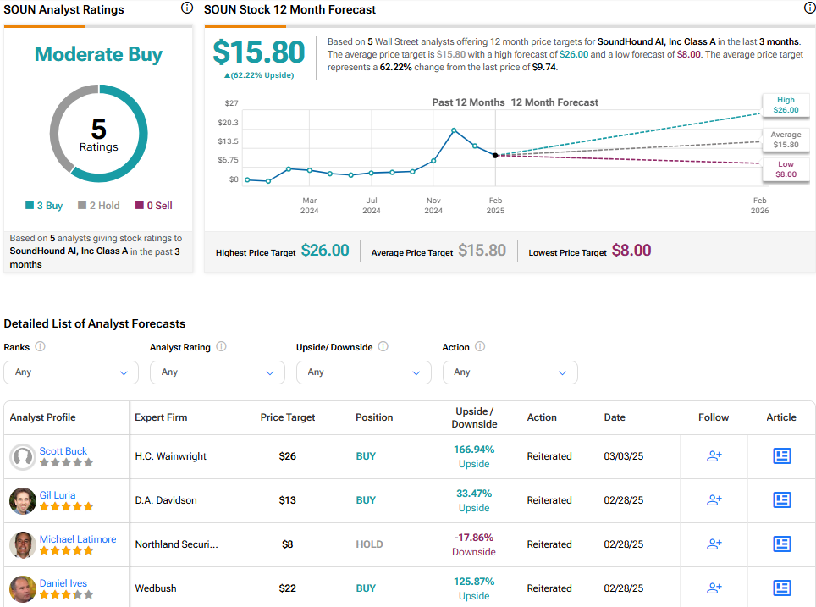The height and width of the screenshot is (607, 816).
Task: Open the Analyst Rating dropdown
Action: click(218, 372)
